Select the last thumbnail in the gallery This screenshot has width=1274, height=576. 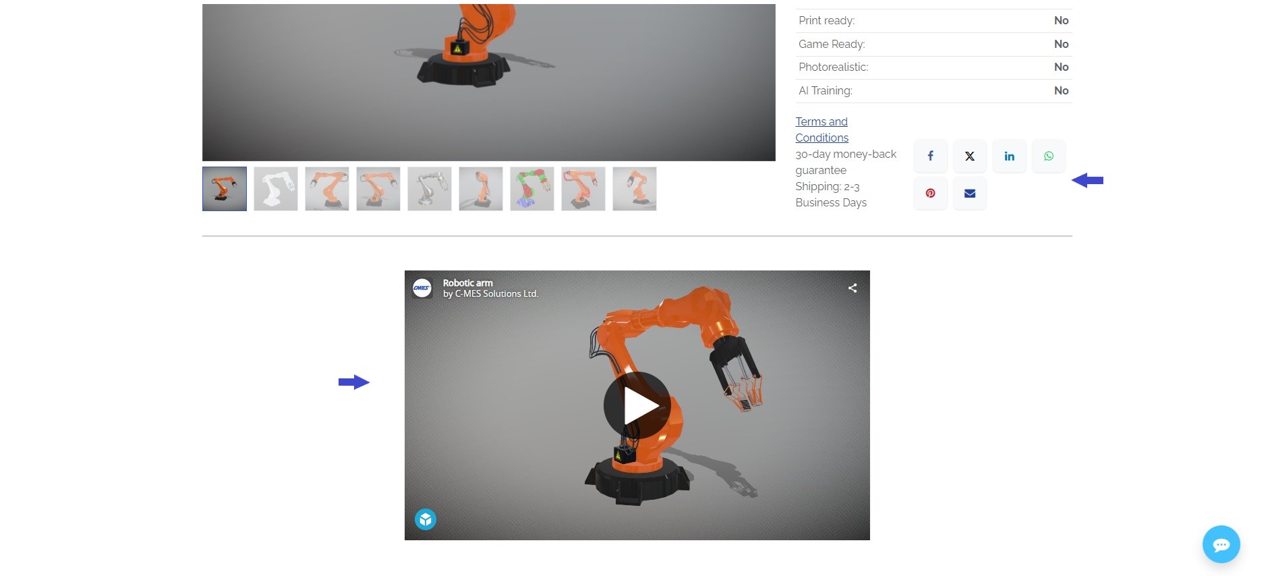pyautogui.click(x=635, y=189)
